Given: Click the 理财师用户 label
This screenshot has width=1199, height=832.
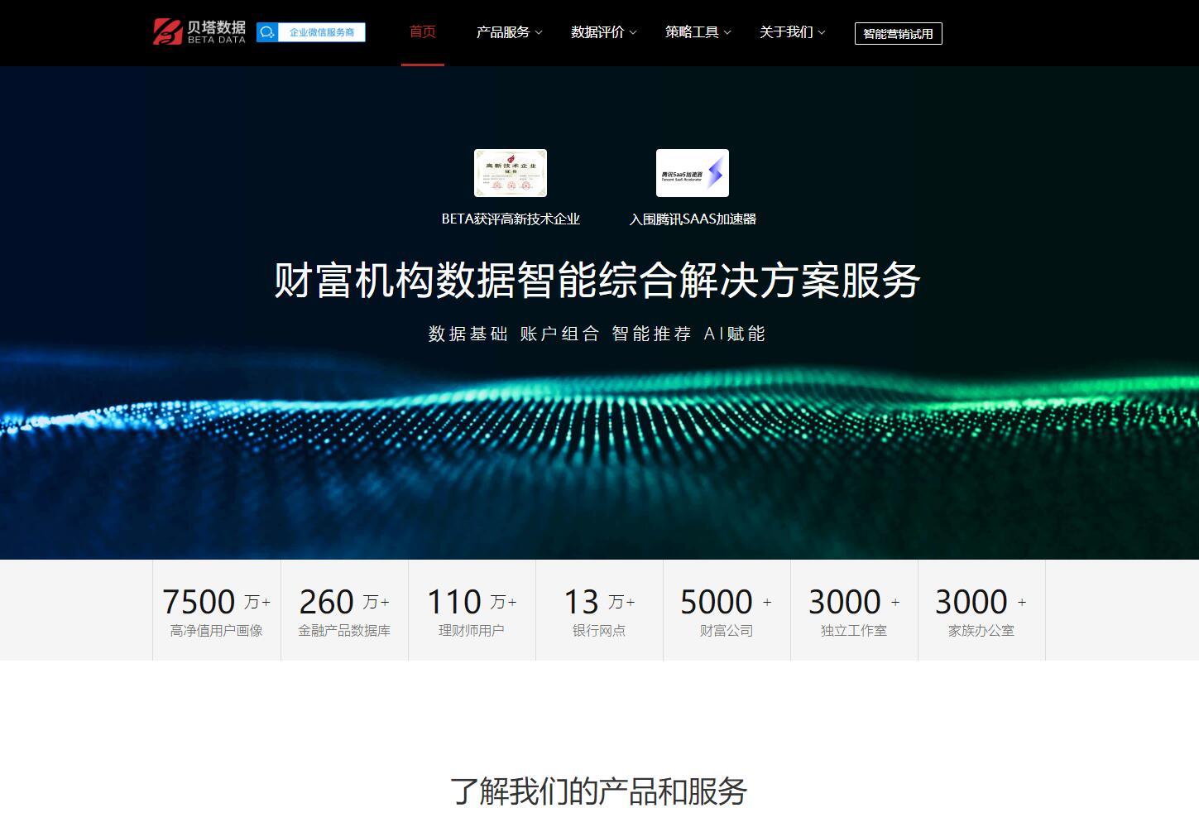Looking at the screenshot, I should coord(472,631).
